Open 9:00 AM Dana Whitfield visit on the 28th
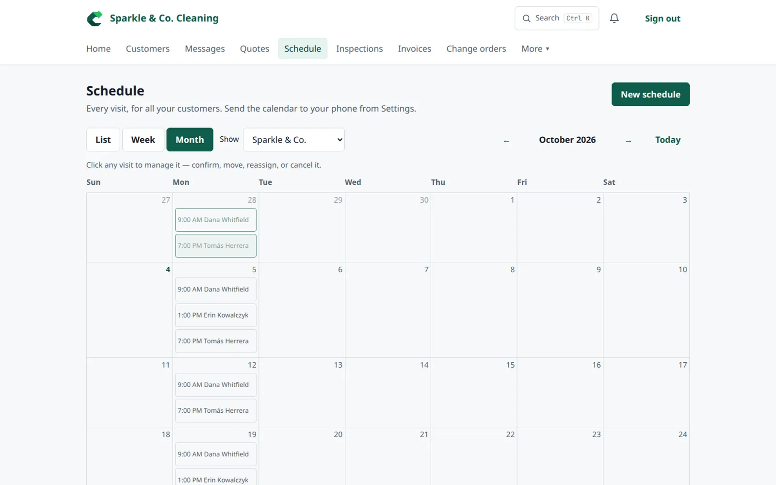776x485 pixels. pyautogui.click(x=216, y=220)
